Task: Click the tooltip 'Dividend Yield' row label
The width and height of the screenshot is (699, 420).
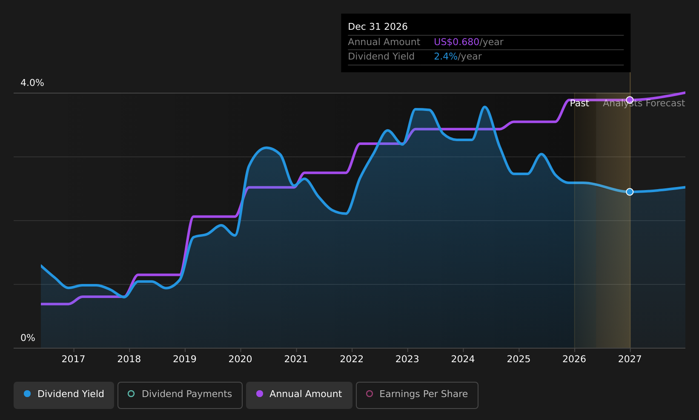Action: 381,57
